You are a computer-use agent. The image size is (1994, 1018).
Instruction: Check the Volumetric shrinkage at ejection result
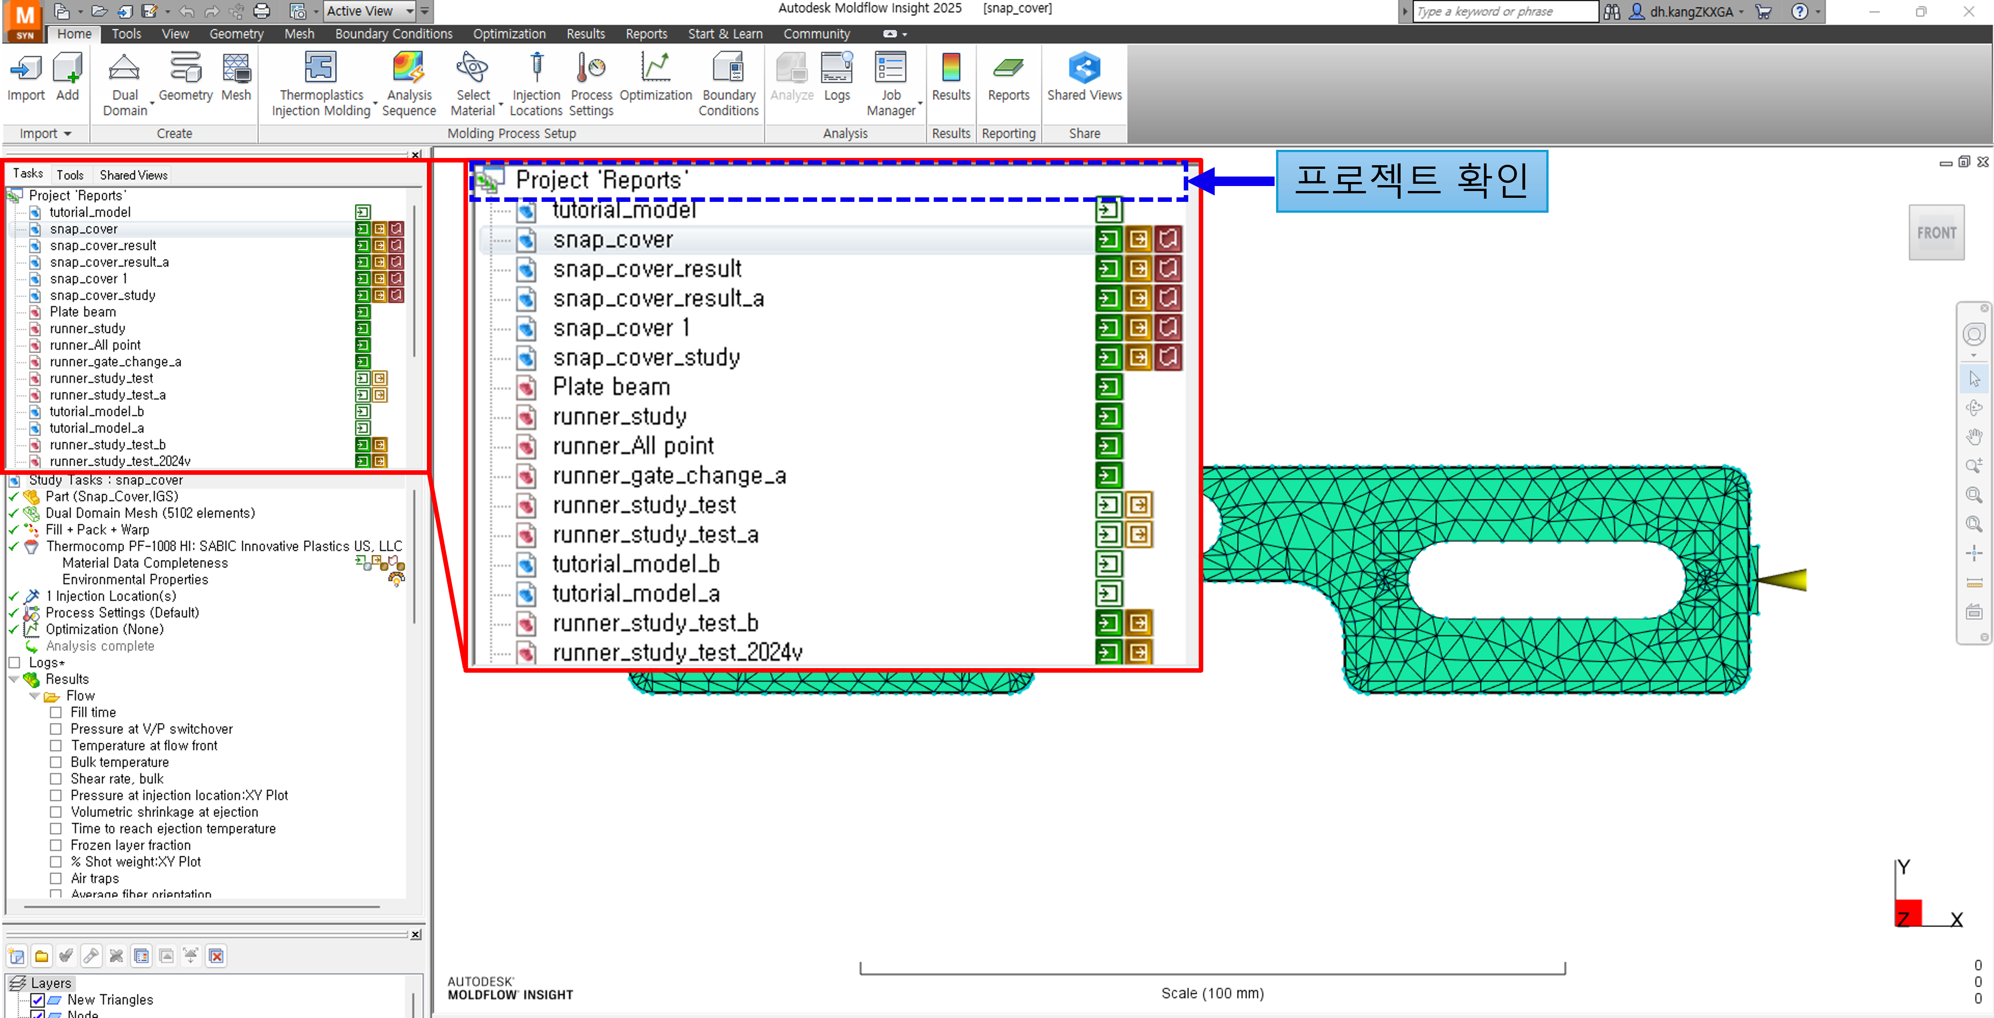(56, 812)
